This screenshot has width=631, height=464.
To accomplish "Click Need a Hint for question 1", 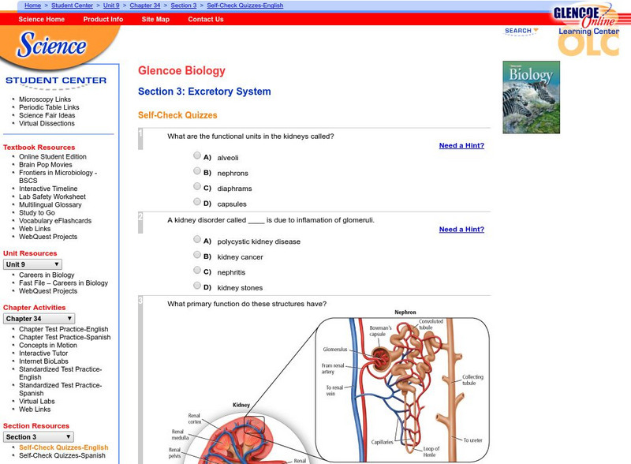I will click(x=461, y=145).
